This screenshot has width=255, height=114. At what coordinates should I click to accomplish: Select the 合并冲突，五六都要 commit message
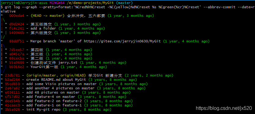point(86,16)
